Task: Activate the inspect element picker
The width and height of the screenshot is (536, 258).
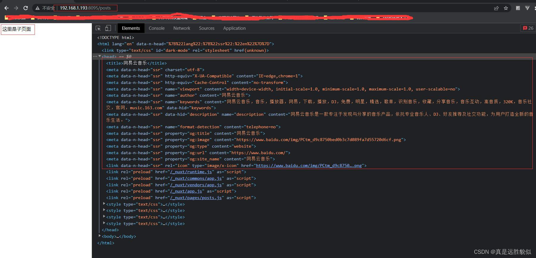Action: pos(98,28)
